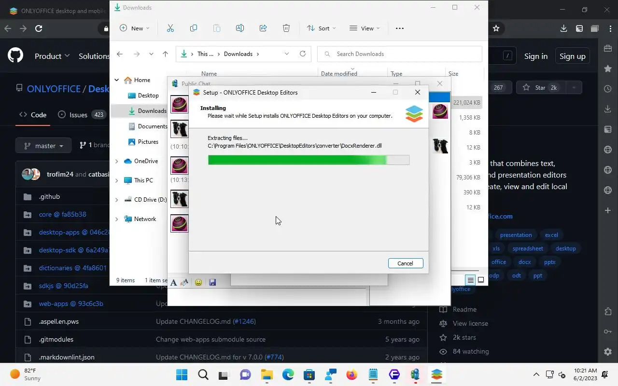Viewport: 618px width, 386px height.
Task: Show hidden tray icons chevron
Action: 536,374
